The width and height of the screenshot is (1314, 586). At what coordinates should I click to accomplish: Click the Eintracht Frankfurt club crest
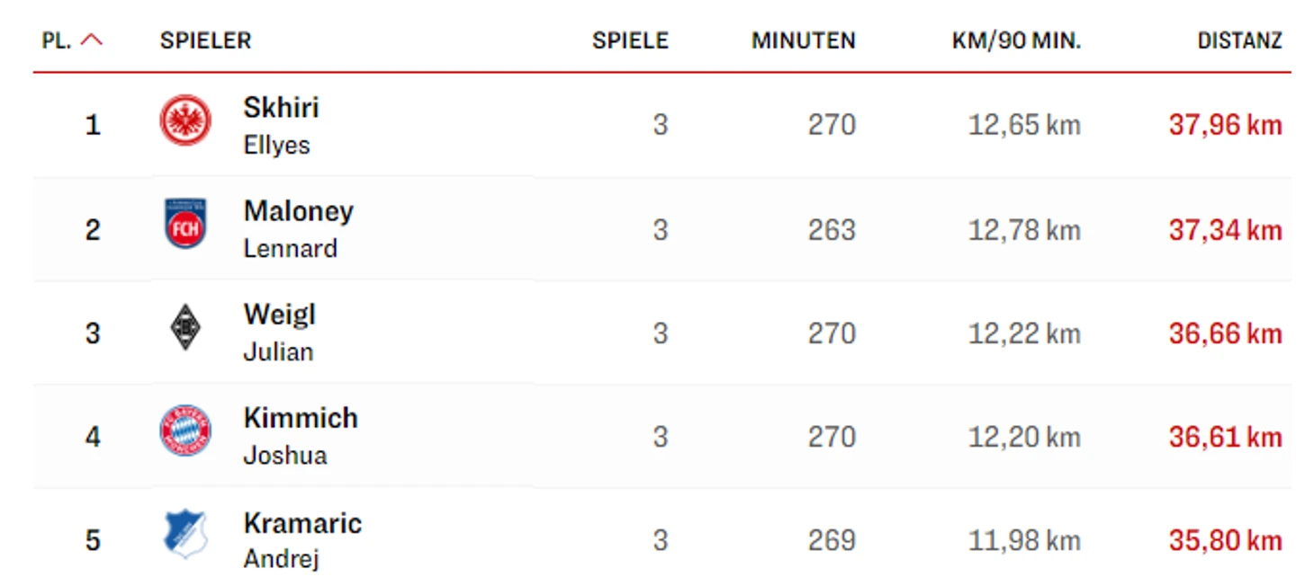coord(185,121)
